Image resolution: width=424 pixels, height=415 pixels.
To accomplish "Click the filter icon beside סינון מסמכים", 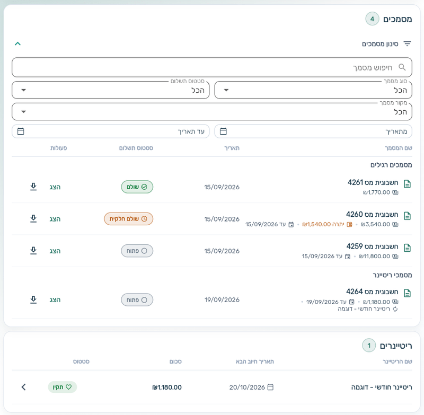I will (407, 43).
